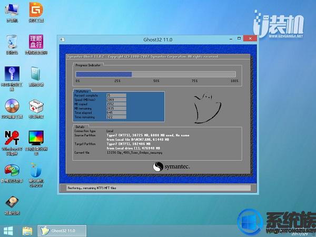Open the blue U-shaped GHOST installer icon

point(36,171)
